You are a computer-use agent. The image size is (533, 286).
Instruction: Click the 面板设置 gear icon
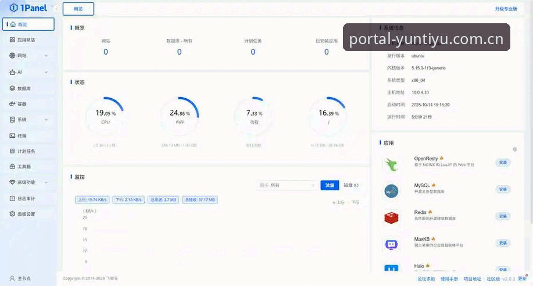point(12,214)
